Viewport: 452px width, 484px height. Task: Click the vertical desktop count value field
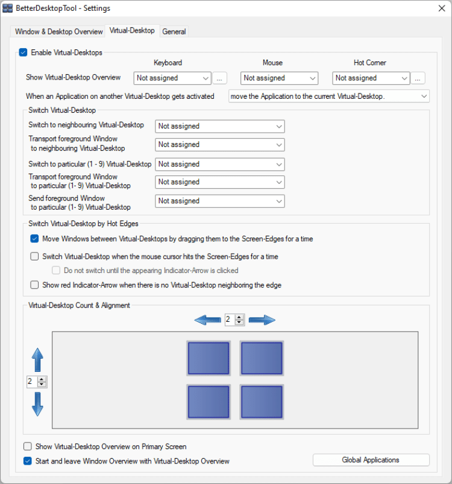pos(32,382)
